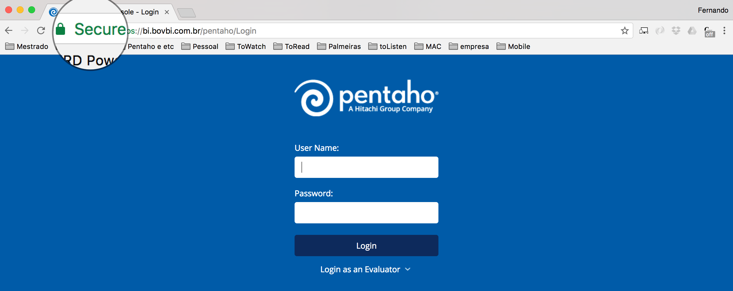Reload the page with the refresh icon
Screen dimensions: 733x291
pyautogui.click(x=41, y=31)
